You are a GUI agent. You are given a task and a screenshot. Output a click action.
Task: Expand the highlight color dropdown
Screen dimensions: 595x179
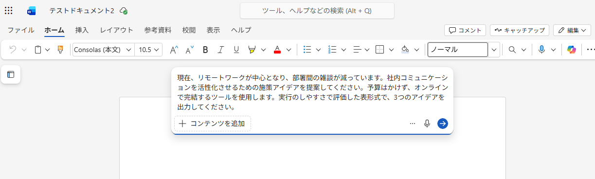pyautogui.click(x=264, y=50)
